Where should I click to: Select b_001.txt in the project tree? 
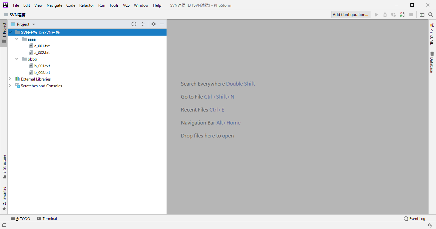point(42,66)
